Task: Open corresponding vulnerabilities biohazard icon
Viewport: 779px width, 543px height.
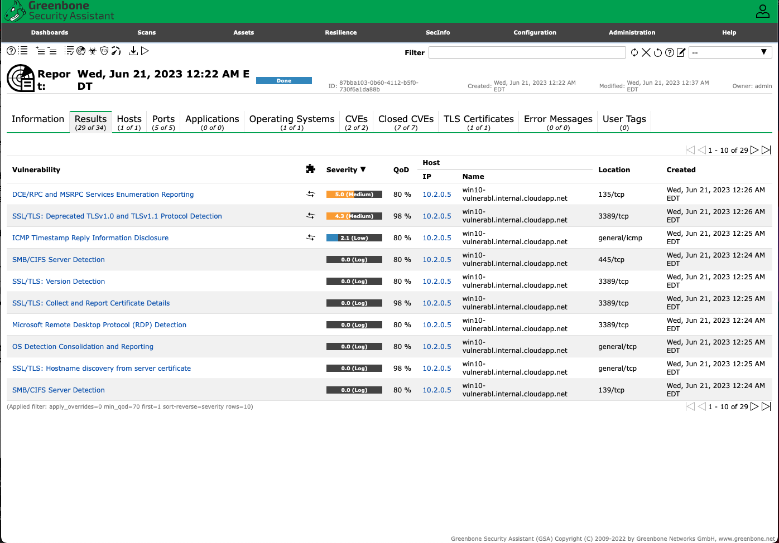Action: click(93, 51)
